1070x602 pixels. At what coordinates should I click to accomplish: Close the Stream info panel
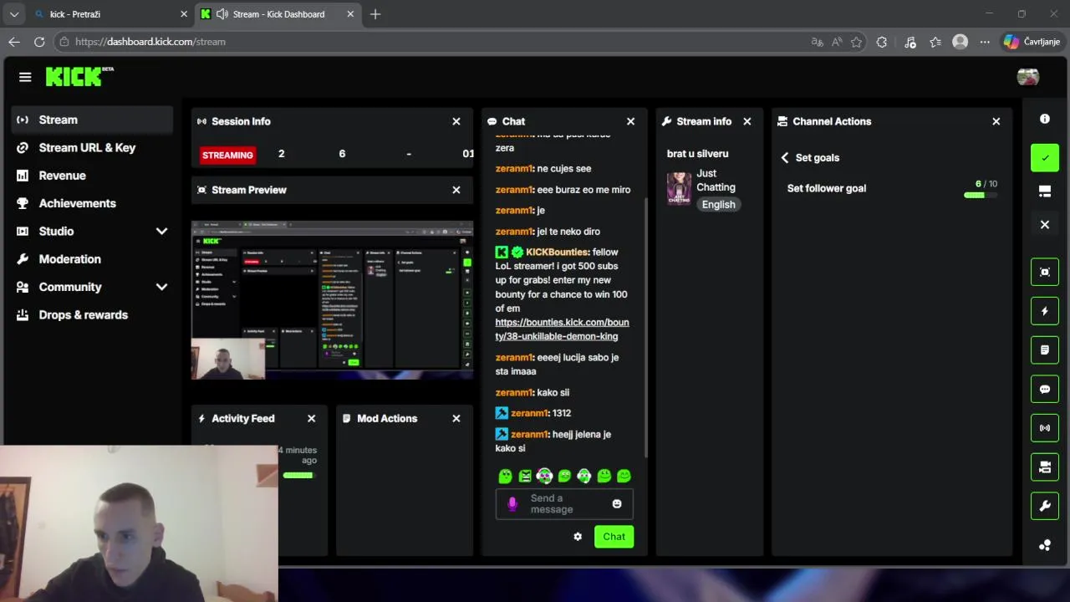point(747,121)
